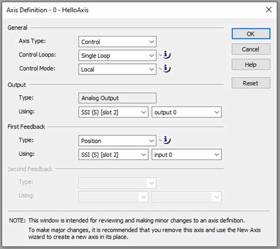Click the 'General' section heading
Screen dimensions: 280x249
[18, 28]
